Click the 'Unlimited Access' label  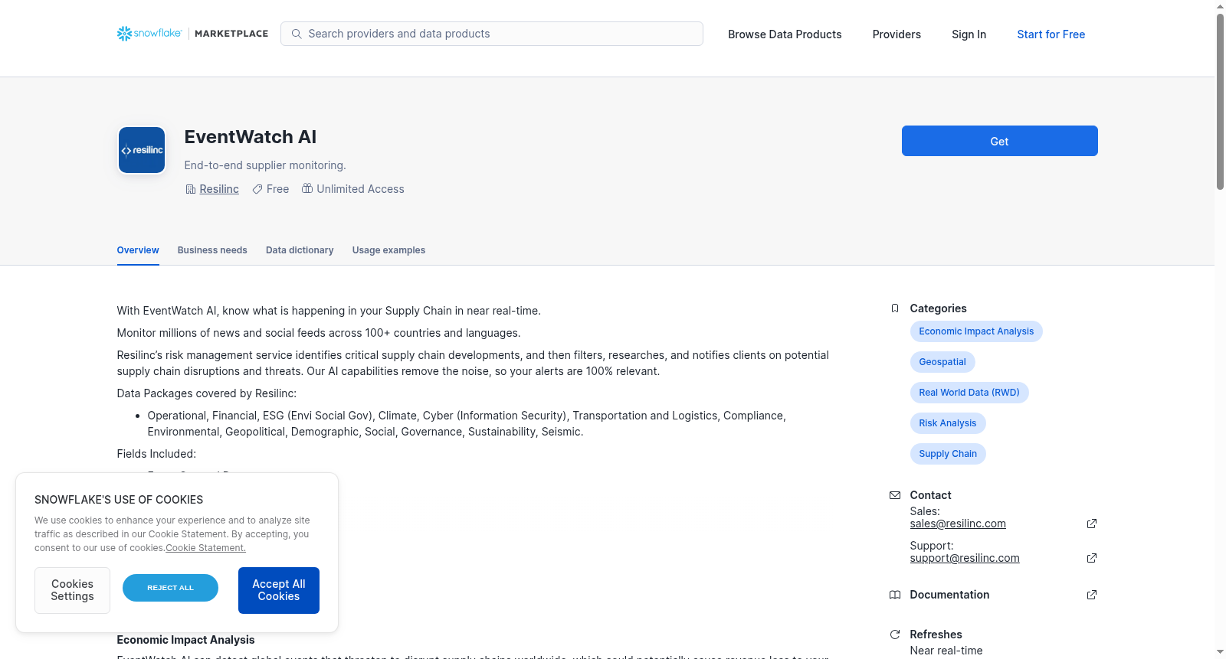[360, 189]
